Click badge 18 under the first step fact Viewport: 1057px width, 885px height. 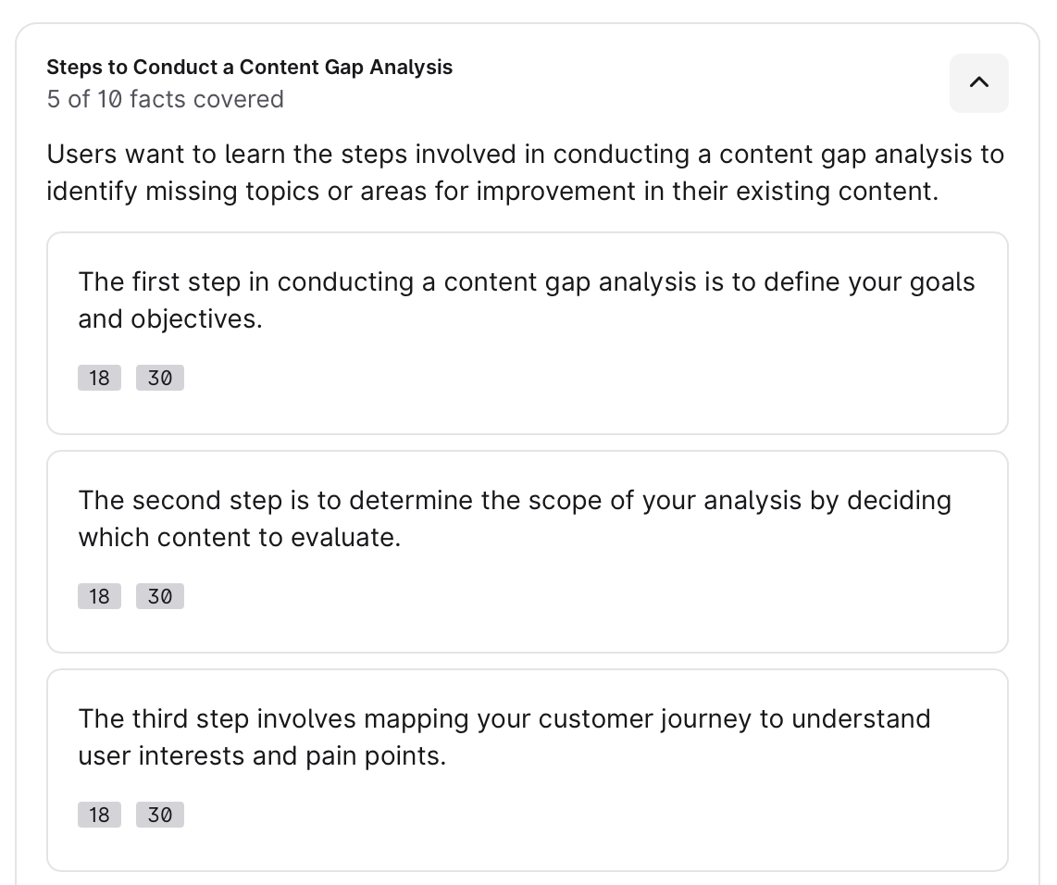coord(99,378)
